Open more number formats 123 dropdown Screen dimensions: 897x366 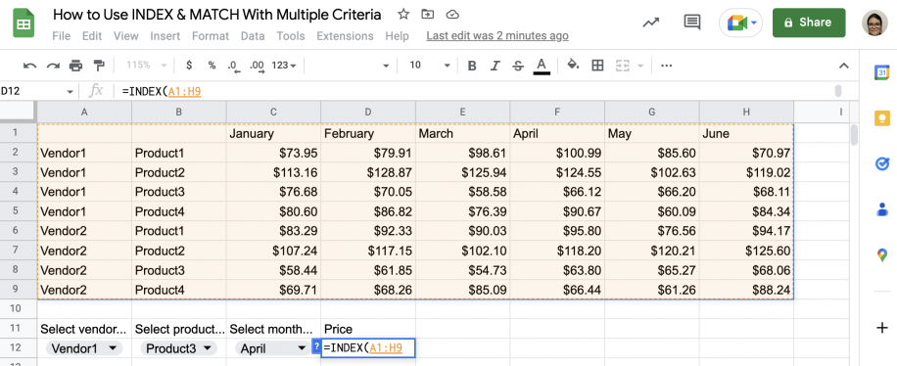tap(284, 66)
